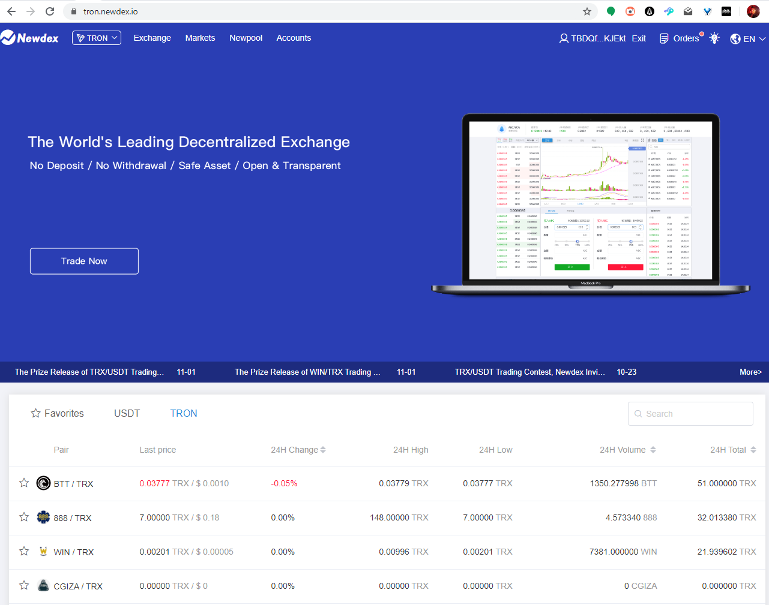The height and width of the screenshot is (605, 769).
Task: Click the Exit link
Action: tap(639, 38)
